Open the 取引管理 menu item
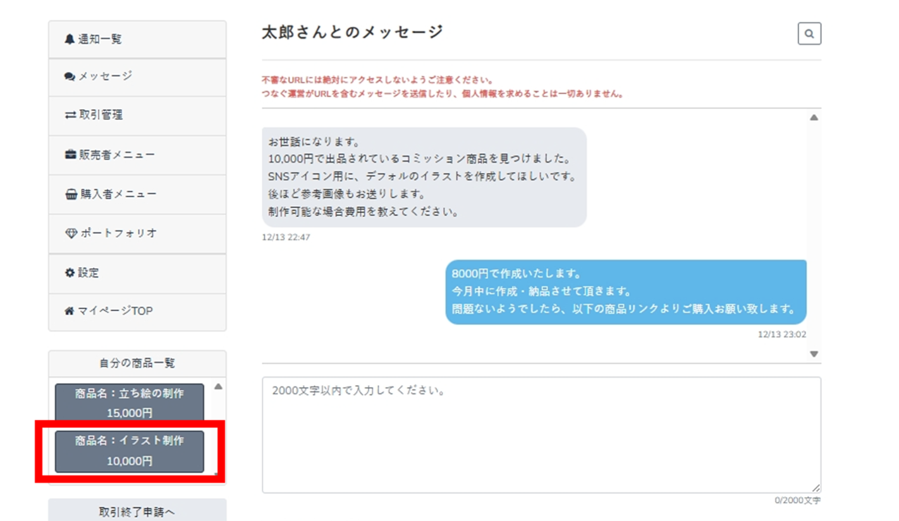Viewport: 899px width, 521px height. click(137, 116)
